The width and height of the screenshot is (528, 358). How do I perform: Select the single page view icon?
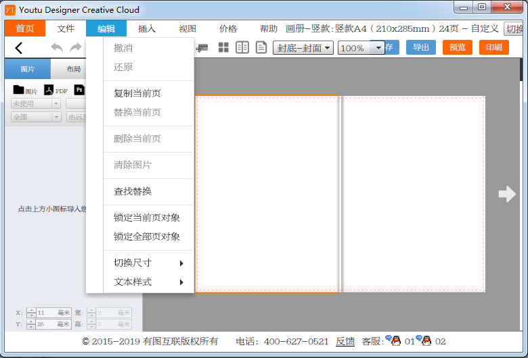[x=261, y=48]
